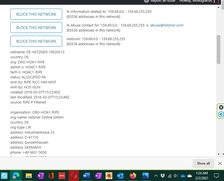Click the Dropbox tray icon
224x181 pixels.
point(163,176)
